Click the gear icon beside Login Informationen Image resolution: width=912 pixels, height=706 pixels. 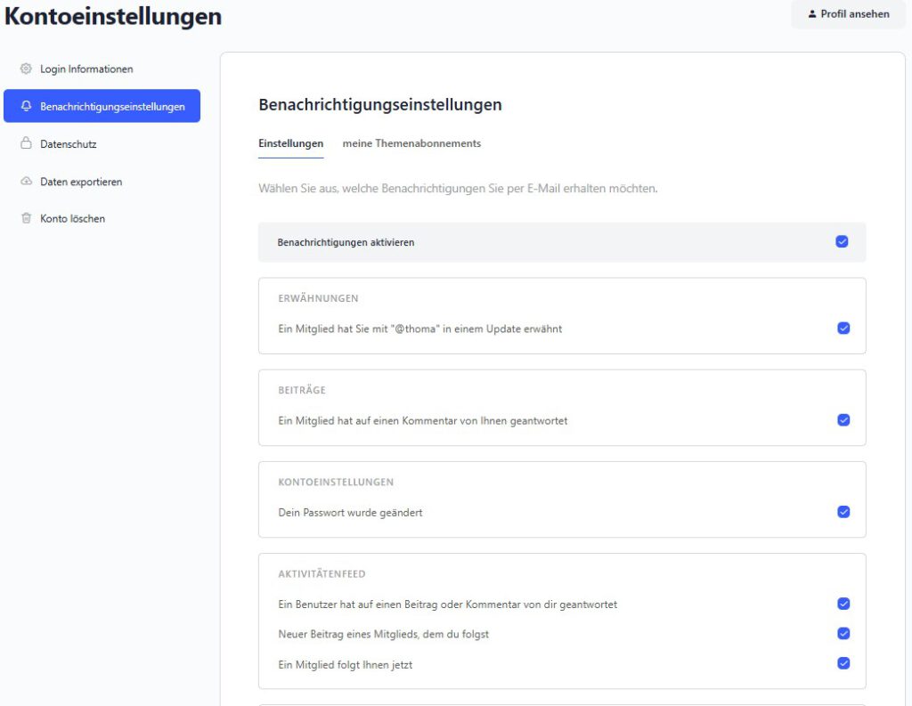26,69
